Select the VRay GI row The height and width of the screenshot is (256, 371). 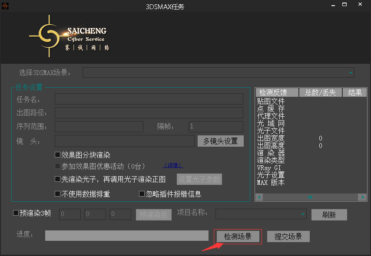(x=311, y=167)
